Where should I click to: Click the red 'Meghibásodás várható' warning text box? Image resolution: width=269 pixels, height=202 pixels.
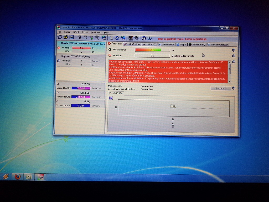(168, 72)
